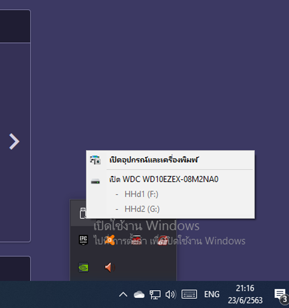Viewport: 289px width, 308px height.
Task: Collapse hidden tray icons with up chevron
Action: (x=123, y=294)
